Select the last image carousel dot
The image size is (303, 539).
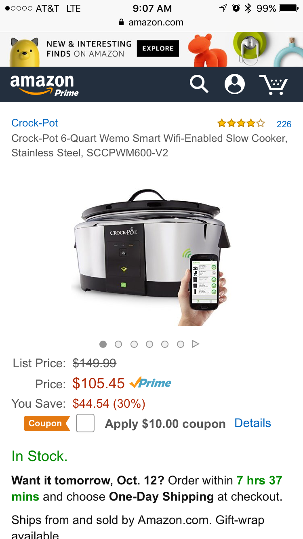(x=181, y=344)
